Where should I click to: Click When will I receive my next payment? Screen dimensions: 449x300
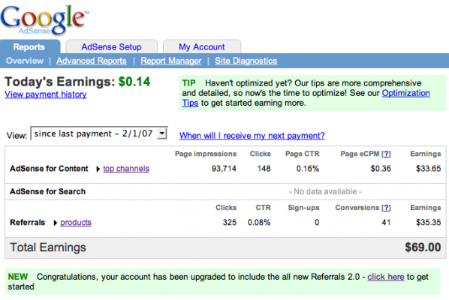point(252,136)
